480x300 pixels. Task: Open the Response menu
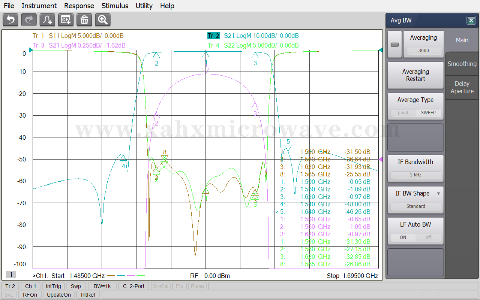click(x=79, y=6)
